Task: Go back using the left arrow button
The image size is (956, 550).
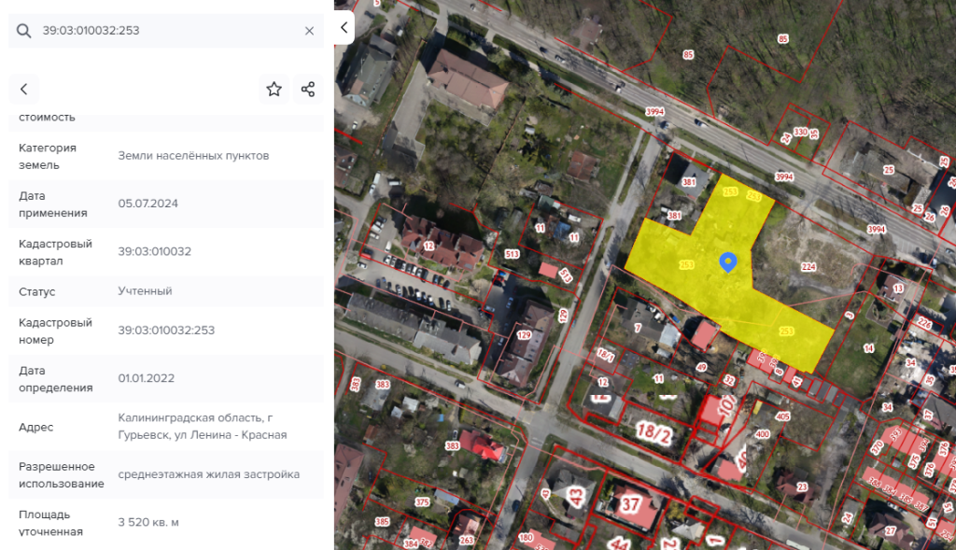Action: pos(24,89)
